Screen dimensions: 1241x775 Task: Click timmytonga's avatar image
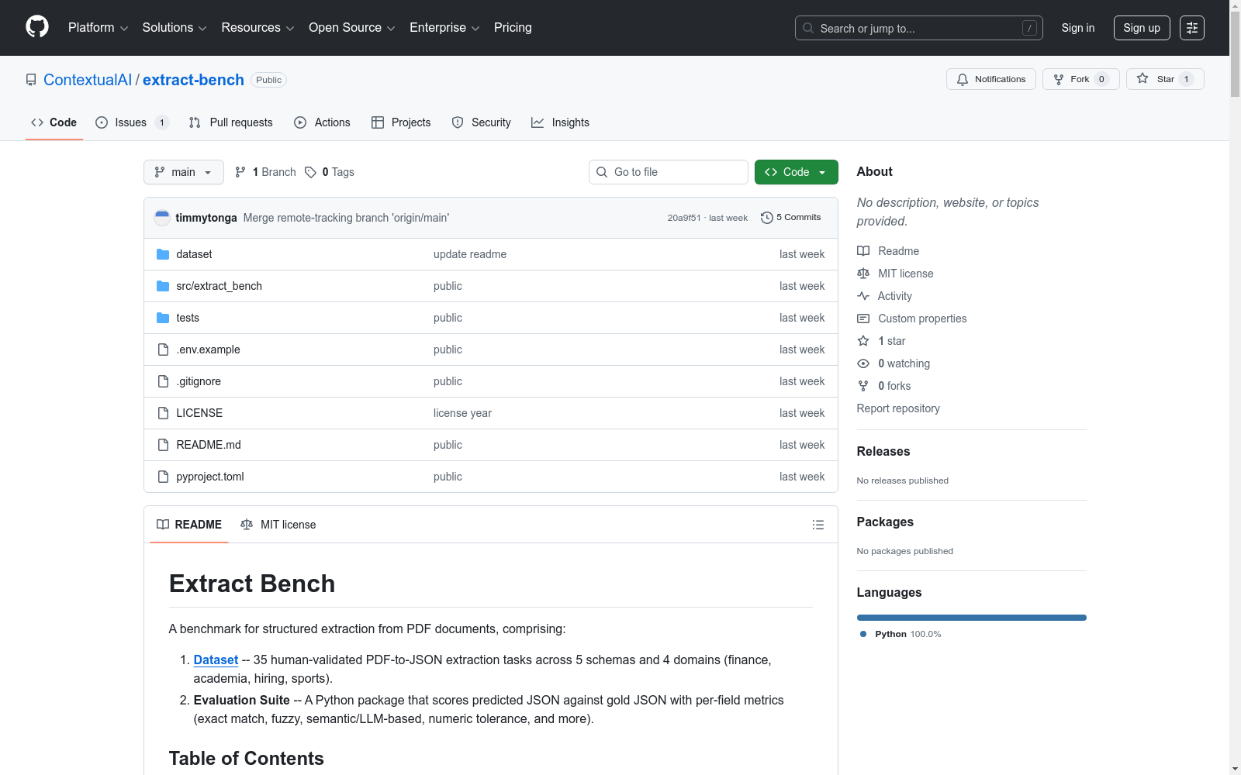[x=162, y=218]
